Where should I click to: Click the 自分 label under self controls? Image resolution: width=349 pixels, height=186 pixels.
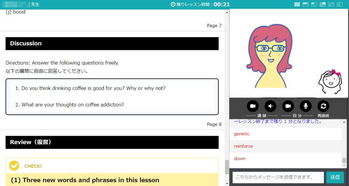(297, 116)
